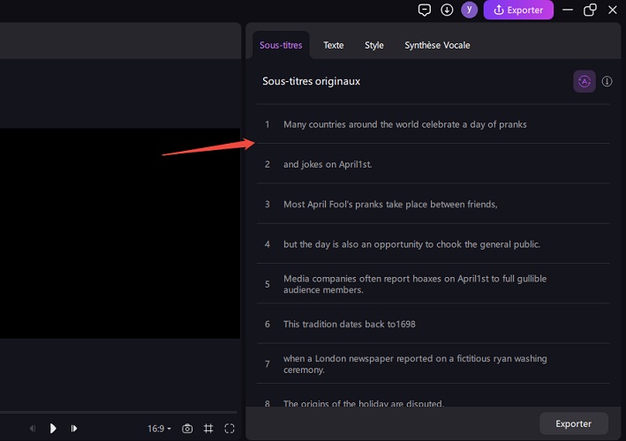Select subtitle 'Most April Fool's pranks take place'

click(x=434, y=204)
